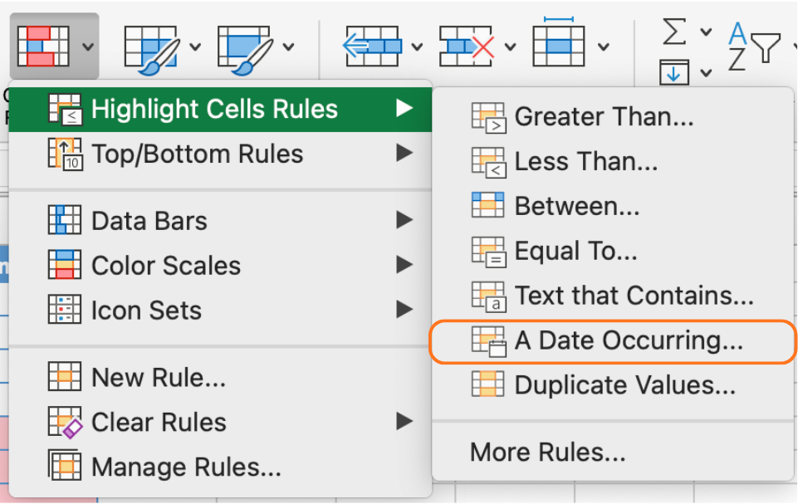
Task: Open the AutoSum dropdown arrow
Action: tap(706, 32)
